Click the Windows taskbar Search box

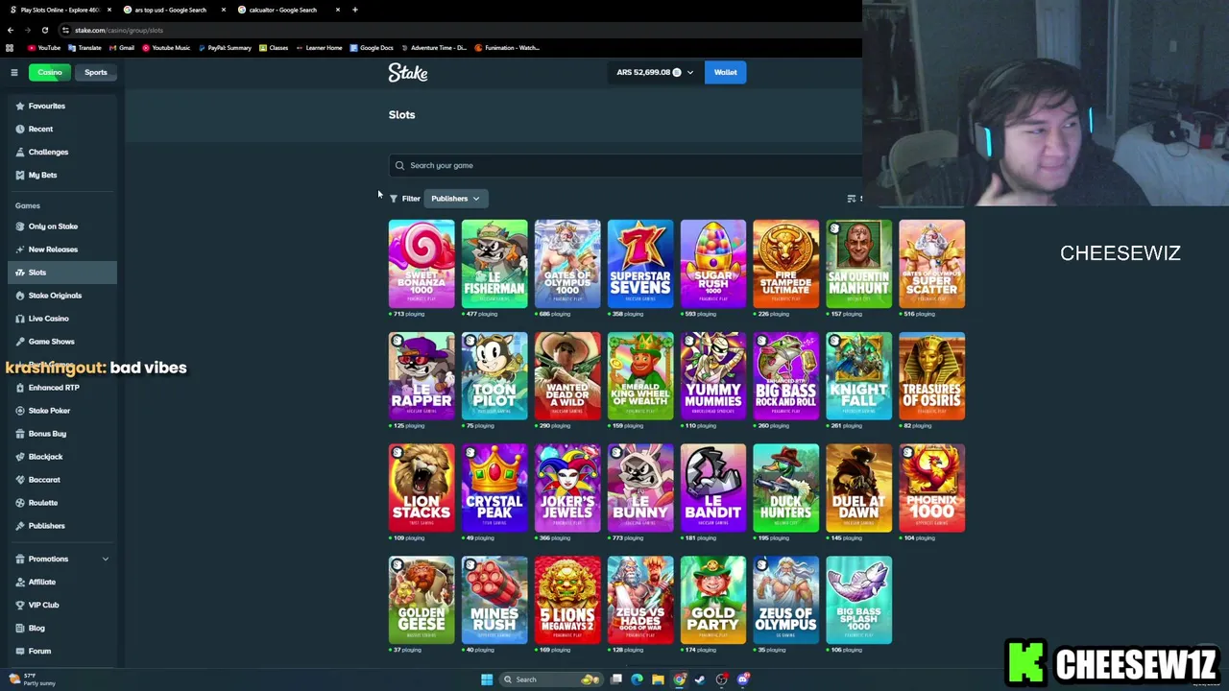point(551,679)
